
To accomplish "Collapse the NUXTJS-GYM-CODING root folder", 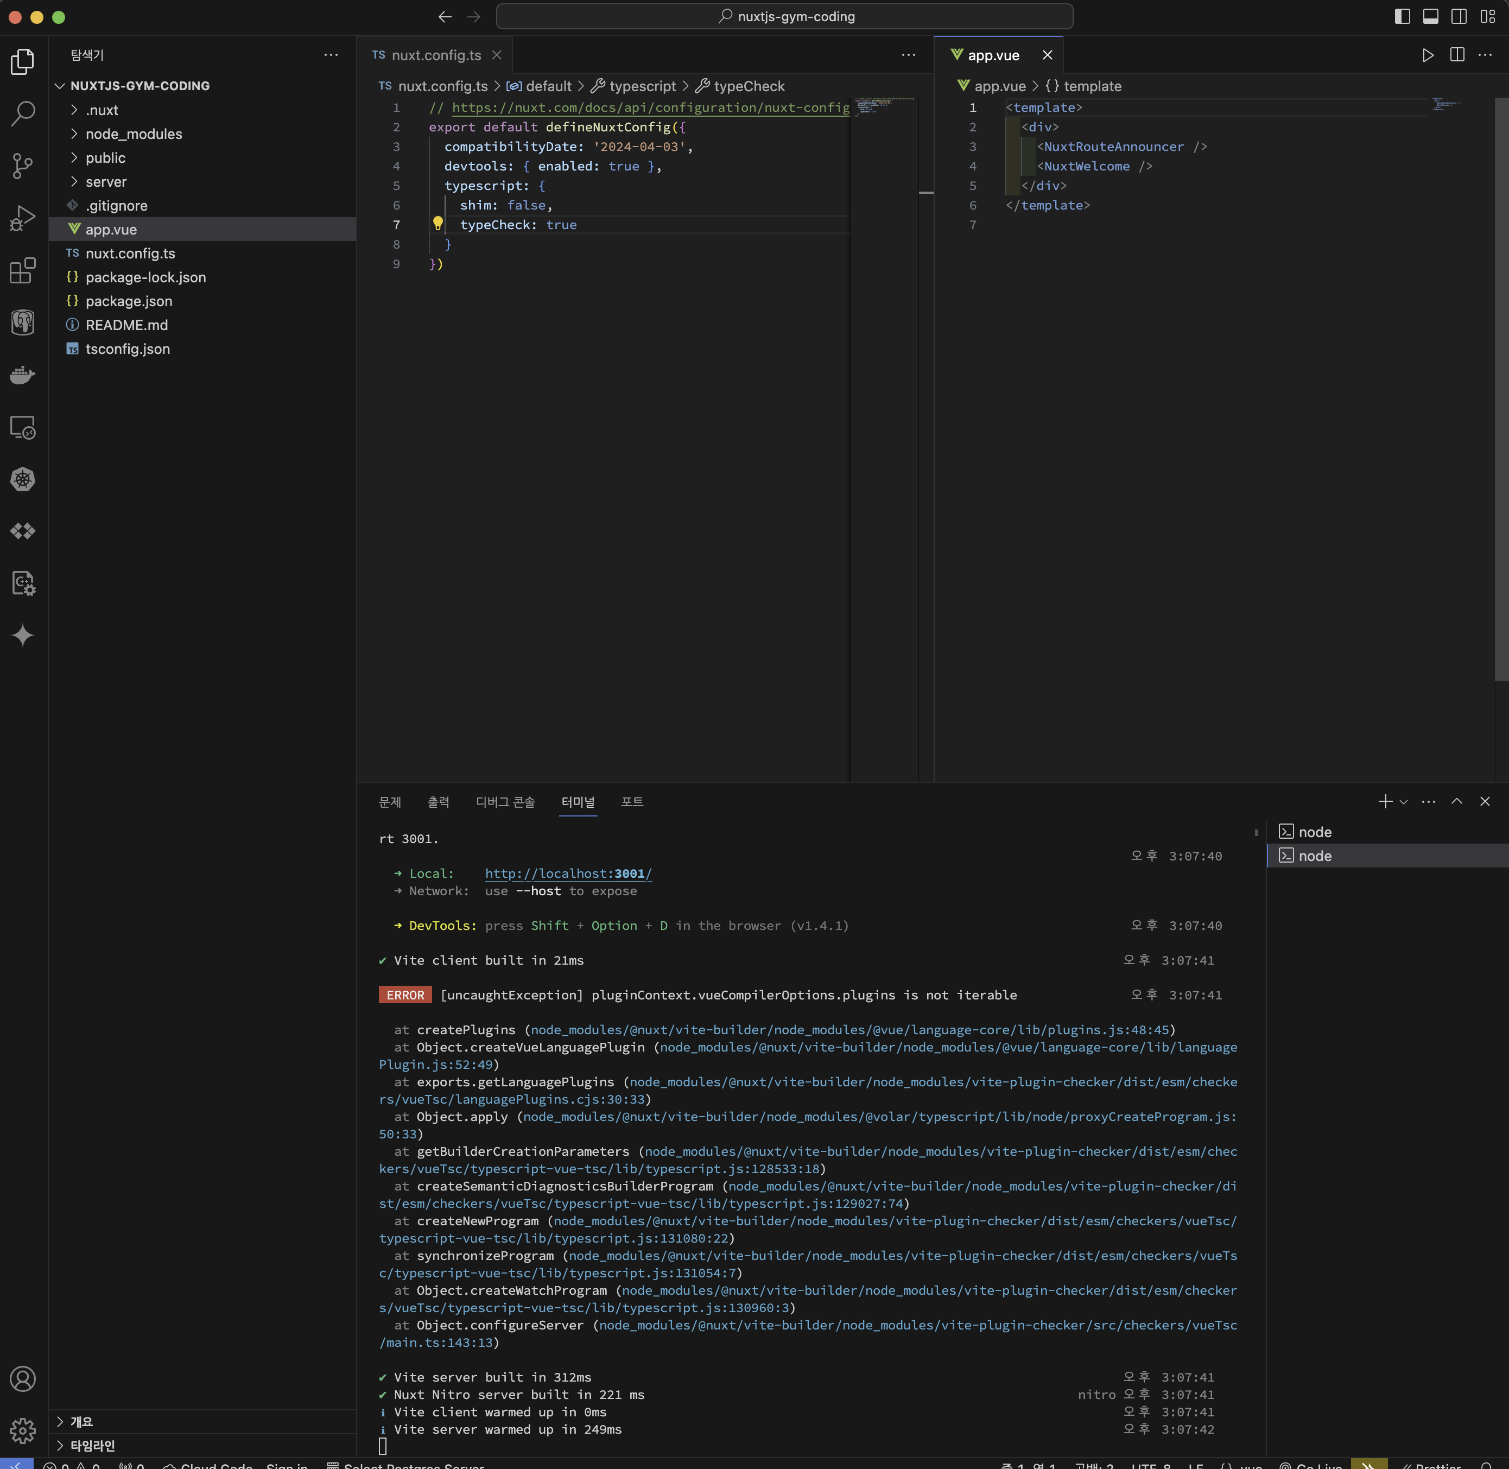I will coord(60,86).
